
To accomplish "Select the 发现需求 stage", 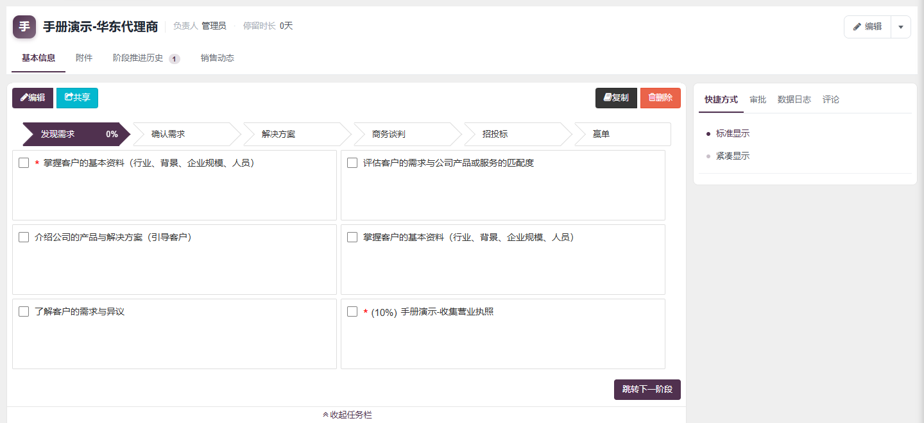I will click(x=76, y=135).
